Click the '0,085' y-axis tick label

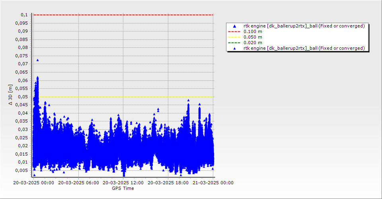tap(21, 40)
